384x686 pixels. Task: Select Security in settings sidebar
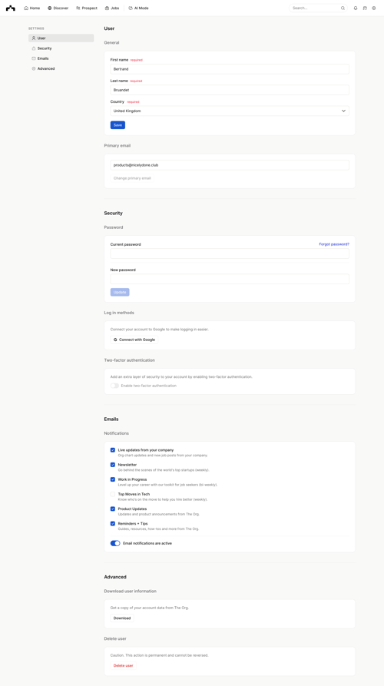coord(61,48)
